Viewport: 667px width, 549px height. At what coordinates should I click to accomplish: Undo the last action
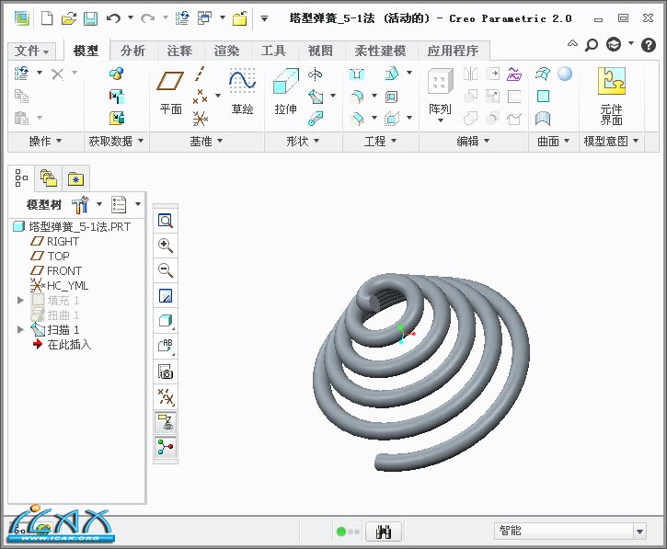(113, 18)
